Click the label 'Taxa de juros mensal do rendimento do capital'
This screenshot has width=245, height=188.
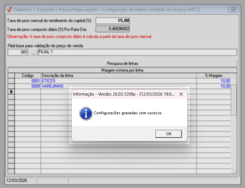49,21
